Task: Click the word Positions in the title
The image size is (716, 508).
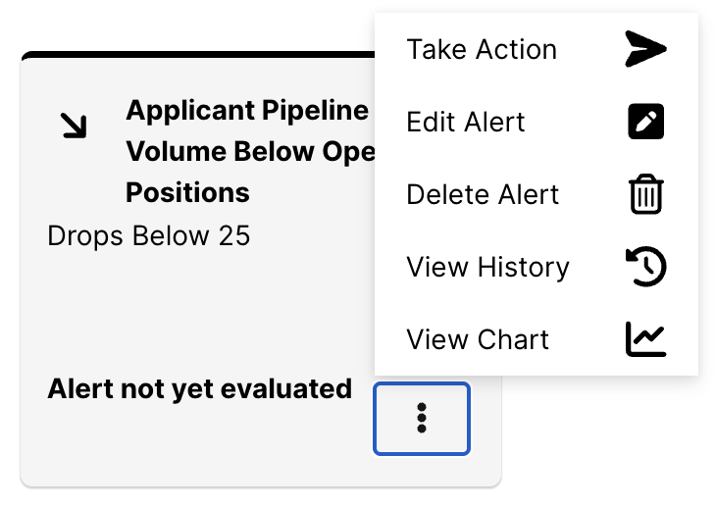Action: [187, 192]
